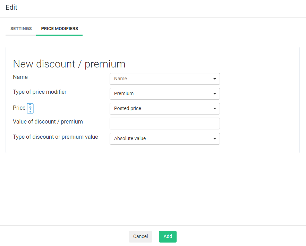Expand the Posted price dropdown
306x246 pixels.
[161, 109]
